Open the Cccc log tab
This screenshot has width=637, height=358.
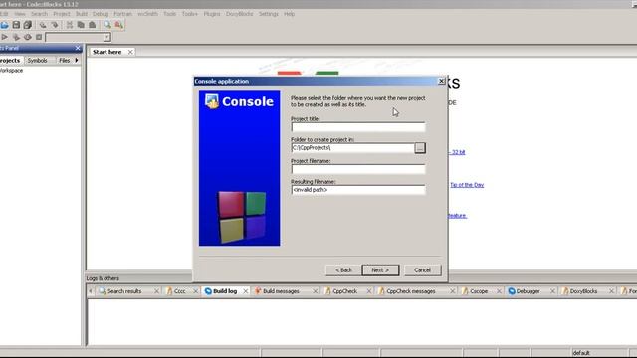(179, 291)
